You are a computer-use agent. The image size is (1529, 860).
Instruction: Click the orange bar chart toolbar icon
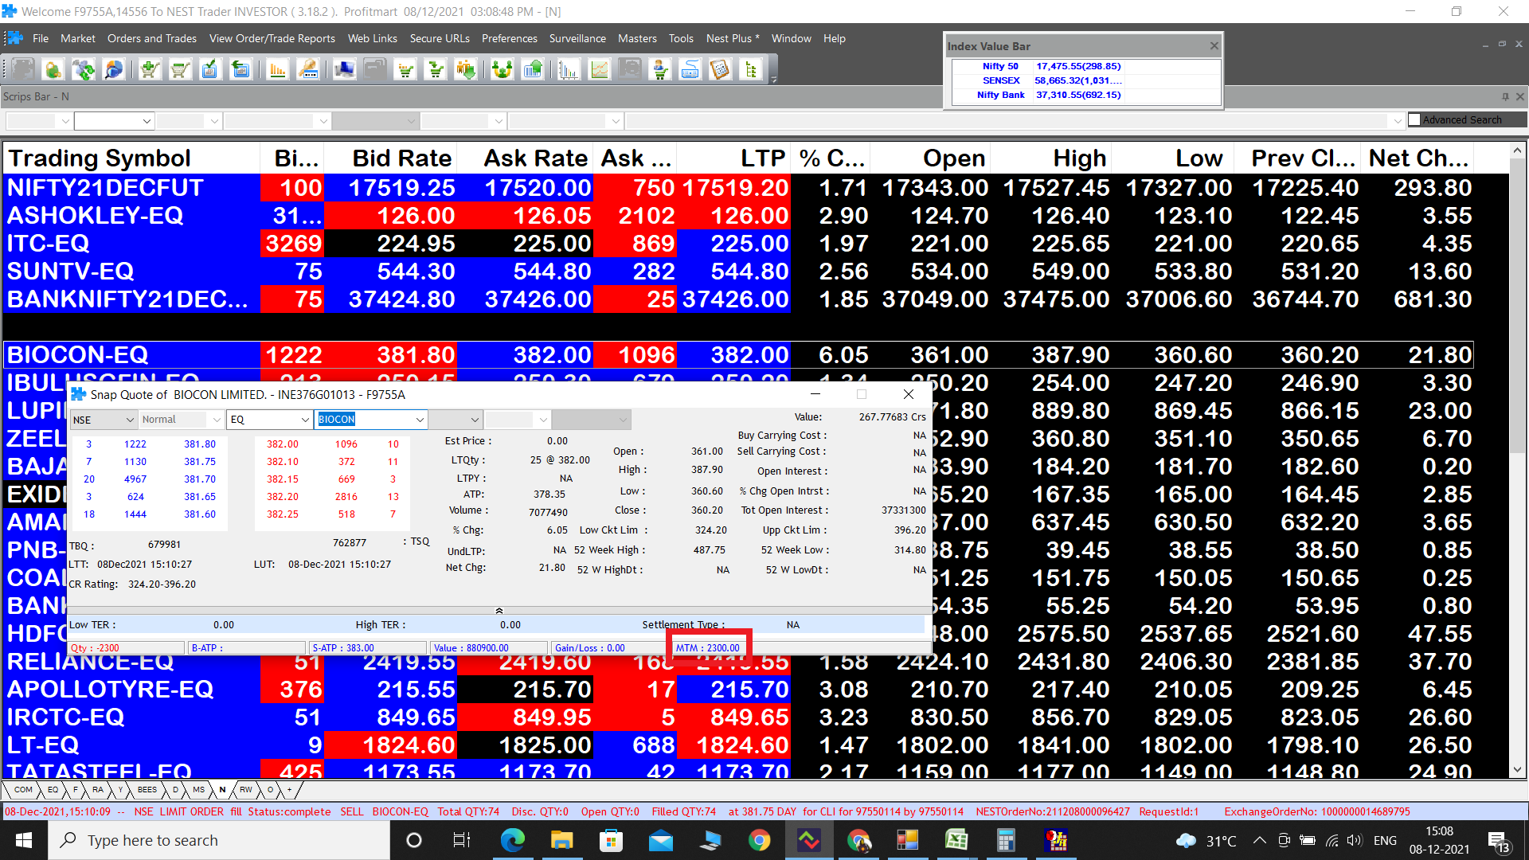point(277,70)
